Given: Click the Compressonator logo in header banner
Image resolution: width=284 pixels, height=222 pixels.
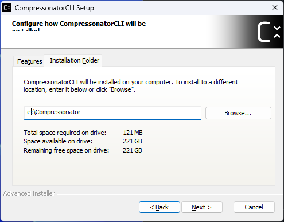Looking at the screenshot, I should pos(269,32).
